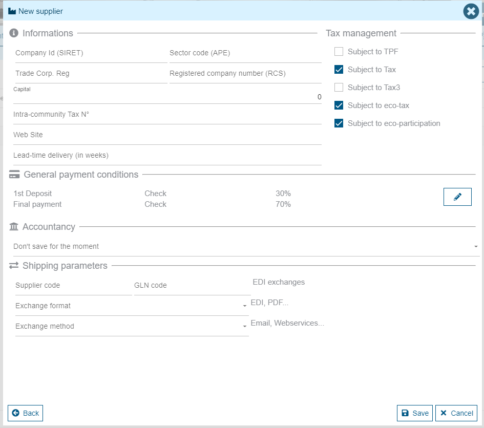Open the Exchange method dropdown
The height and width of the screenshot is (428, 484).
132,327
